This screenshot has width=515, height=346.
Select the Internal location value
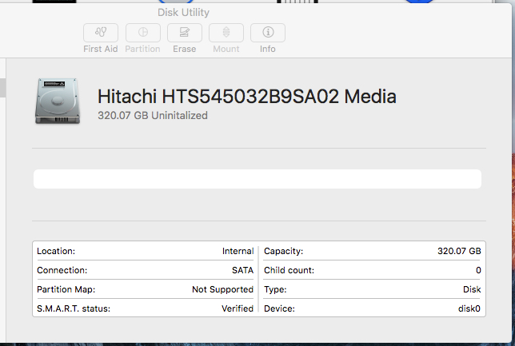click(x=238, y=251)
